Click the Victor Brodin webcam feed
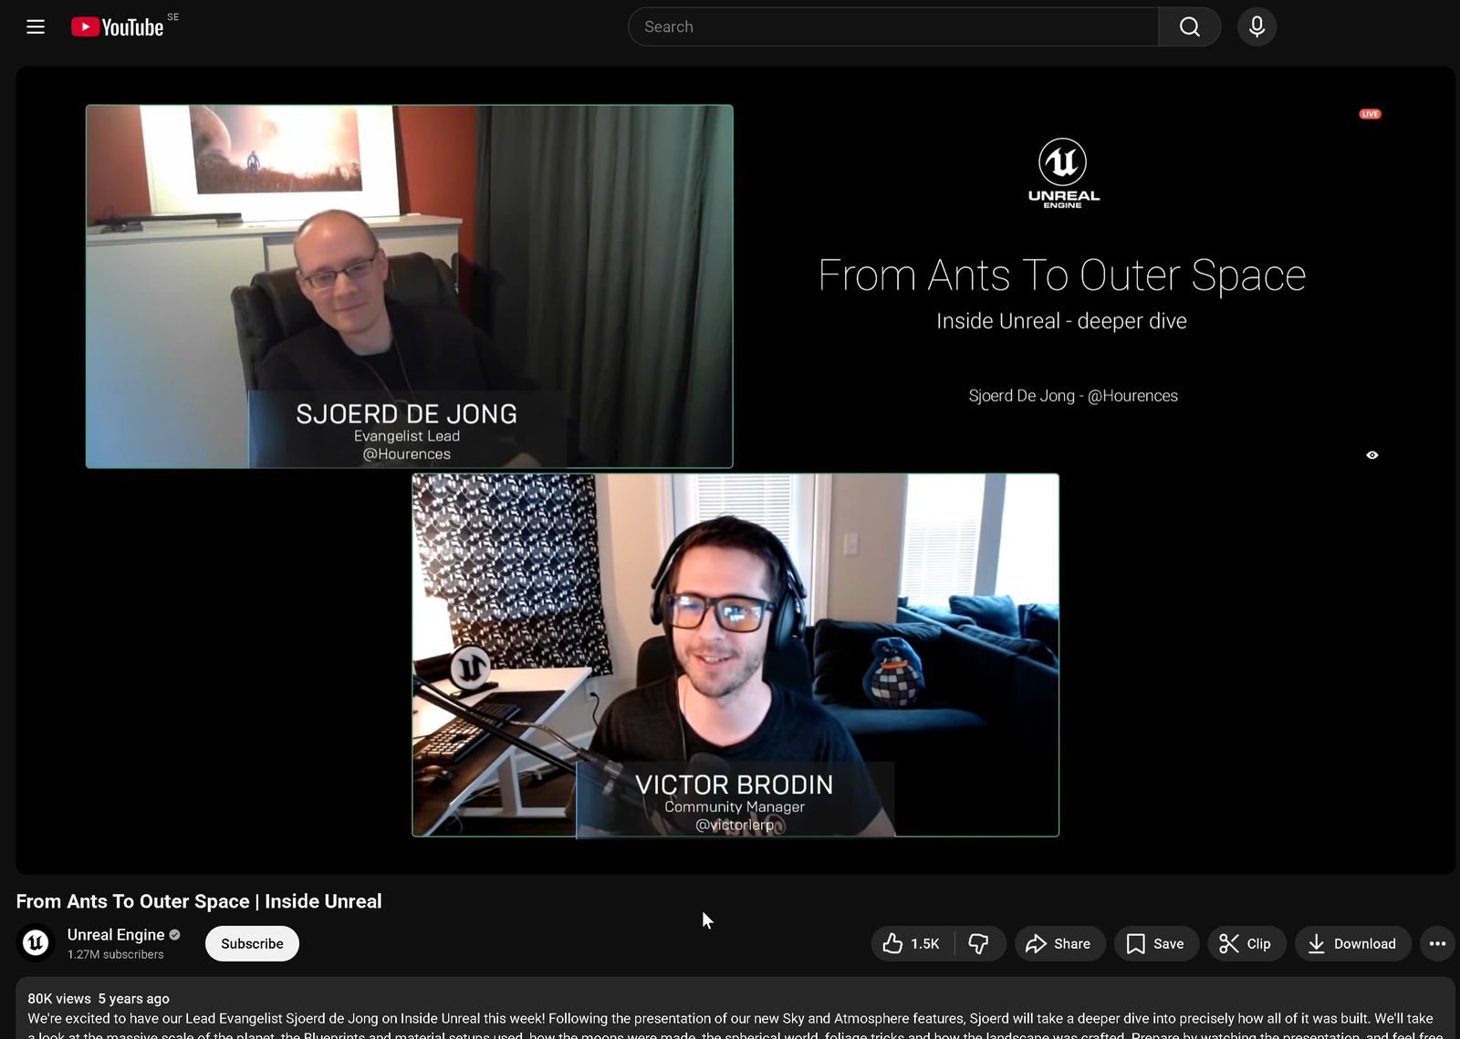This screenshot has height=1039, width=1460. click(735, 654)
